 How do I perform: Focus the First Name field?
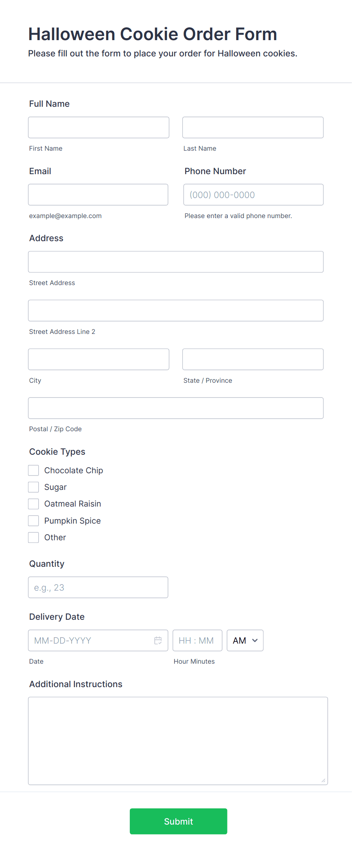click(x=98, y=127)
